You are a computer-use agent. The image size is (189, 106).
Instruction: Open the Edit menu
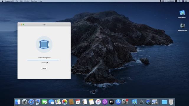pos(21,1)
